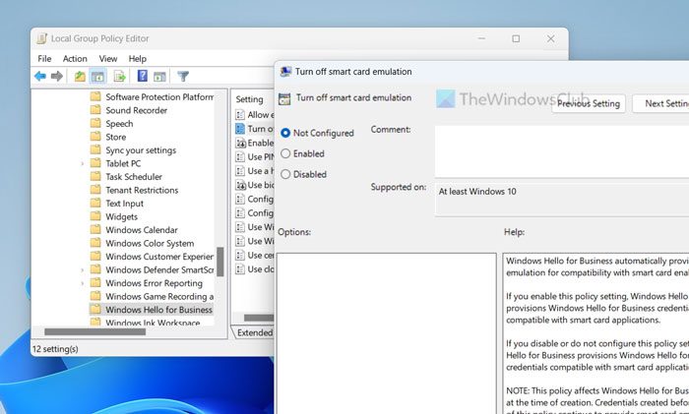Click the Previous Setting button
Screen dimensions: 689x414
tap(589, 103)
